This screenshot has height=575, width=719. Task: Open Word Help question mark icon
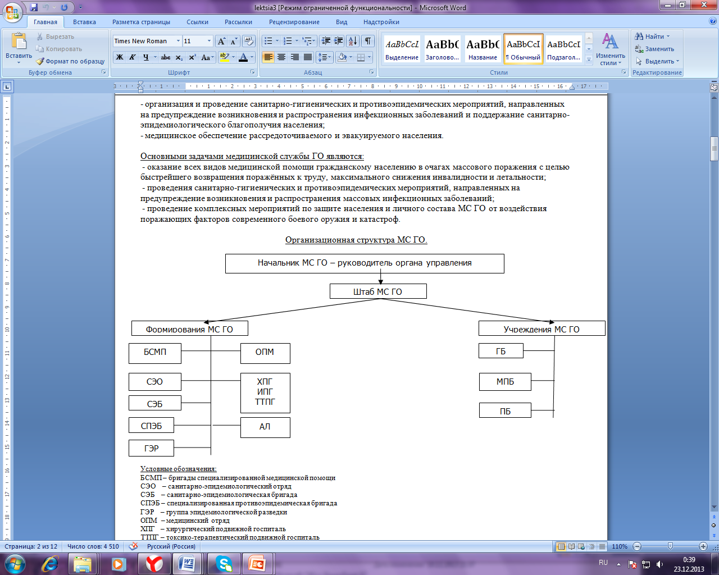pyautogui.click(x=713, y=21)
